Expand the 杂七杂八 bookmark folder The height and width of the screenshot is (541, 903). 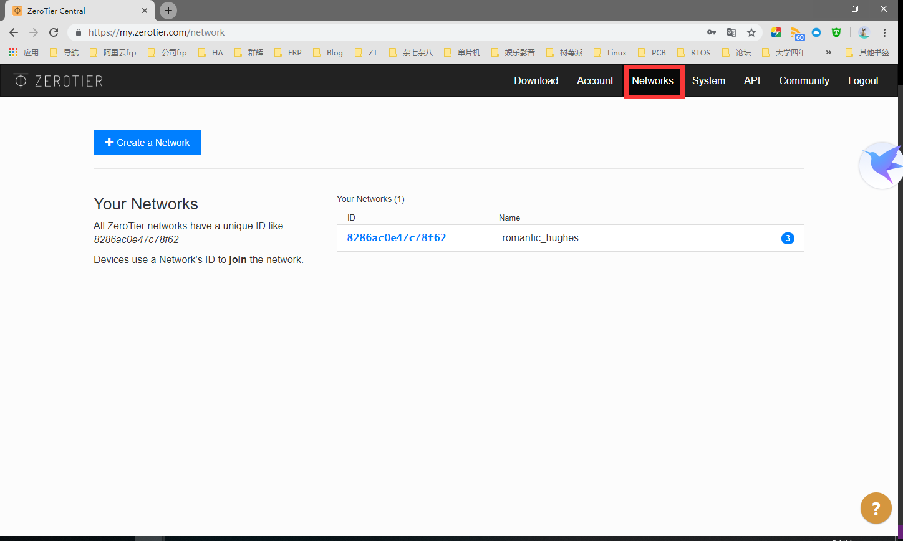point(411,52)
